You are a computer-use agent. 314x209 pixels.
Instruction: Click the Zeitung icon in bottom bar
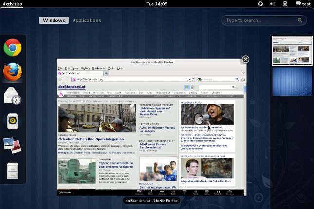tap(162, 192)
